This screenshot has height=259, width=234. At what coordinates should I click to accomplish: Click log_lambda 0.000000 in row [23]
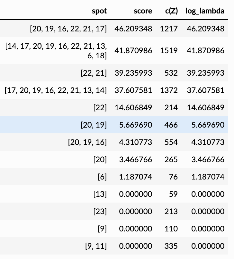pos(208,212)
